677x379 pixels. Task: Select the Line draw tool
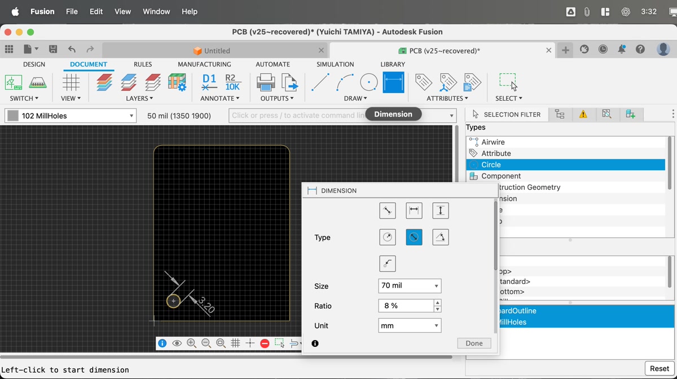point(320,83)
